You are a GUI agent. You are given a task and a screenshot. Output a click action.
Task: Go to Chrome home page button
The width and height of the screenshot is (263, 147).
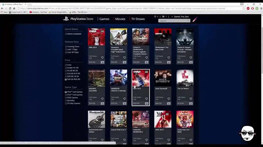click(14, 8)
